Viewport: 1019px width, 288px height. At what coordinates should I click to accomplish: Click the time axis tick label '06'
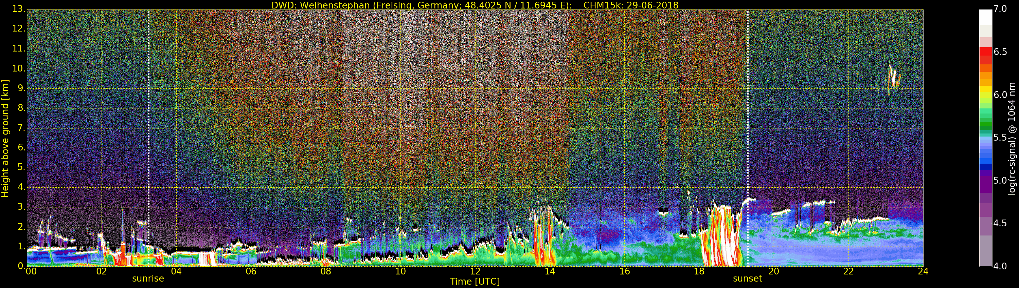point(251,271)
